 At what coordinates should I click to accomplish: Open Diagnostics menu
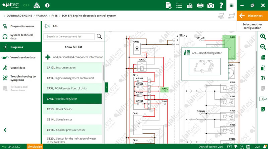click(x=20, y=26)
